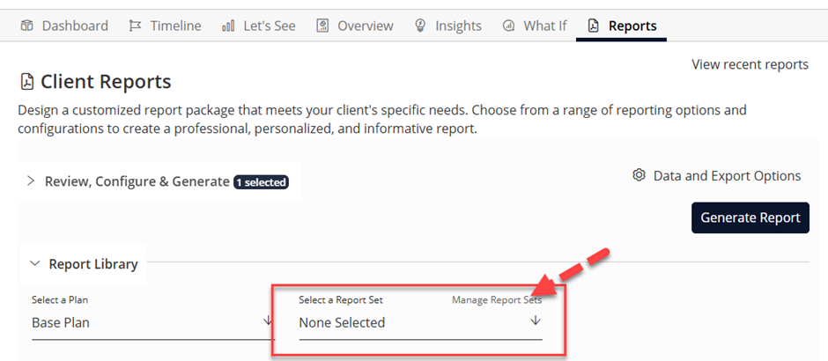Click the Timeline flag icon
The height and width of the screenshot is (361, 828).
(x=135, y=26)
